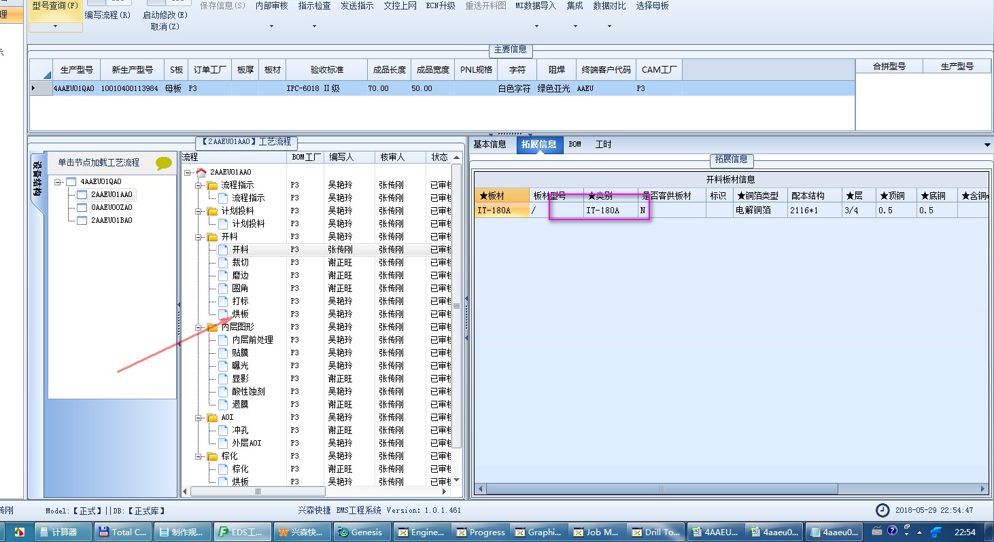Click the clock icon in status bar
The width and height of the screenshot is (994, 542).
[x=882, y=510]
